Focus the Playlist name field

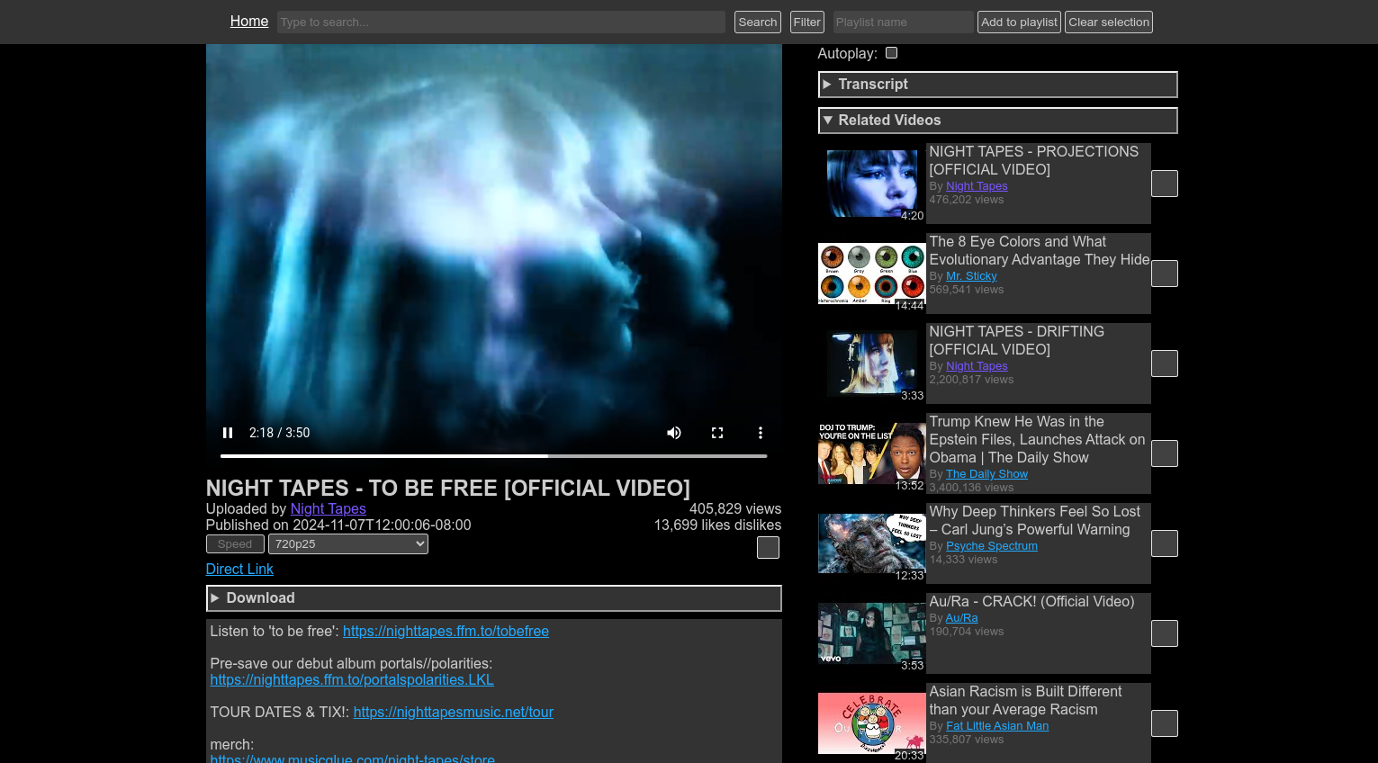(x=903, y=22)
